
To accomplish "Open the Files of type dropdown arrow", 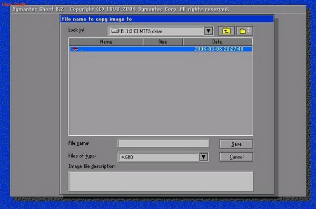I will [x=203, y=157].
